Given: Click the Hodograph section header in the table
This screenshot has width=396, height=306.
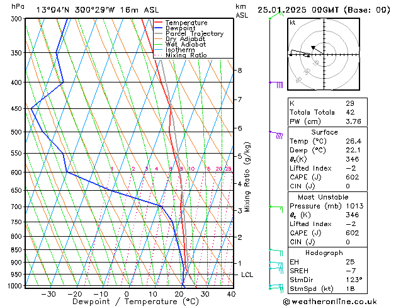Looking at the screenshot, I should pos(324,253).
